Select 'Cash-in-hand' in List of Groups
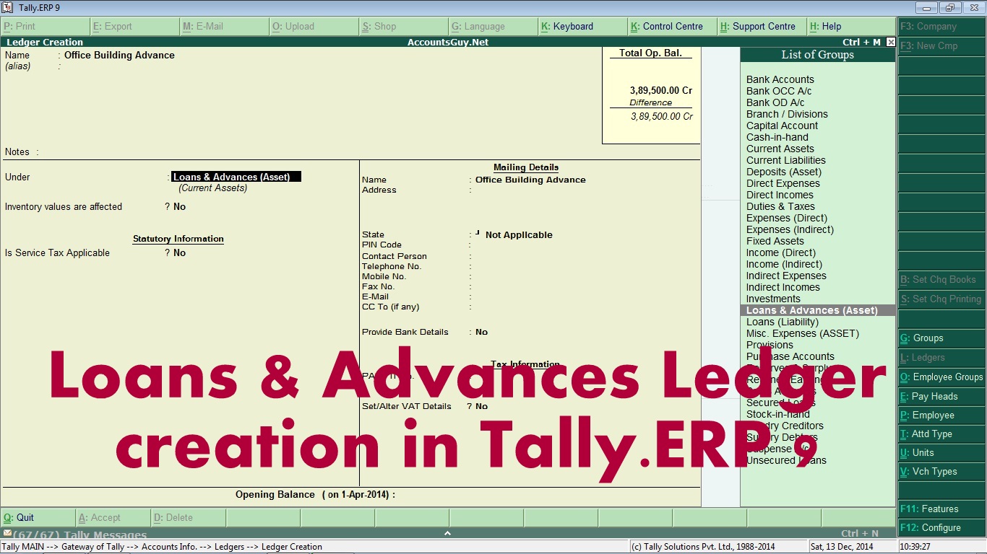The image size is (987, 554). pyautogui.click(x=777, y=138)
